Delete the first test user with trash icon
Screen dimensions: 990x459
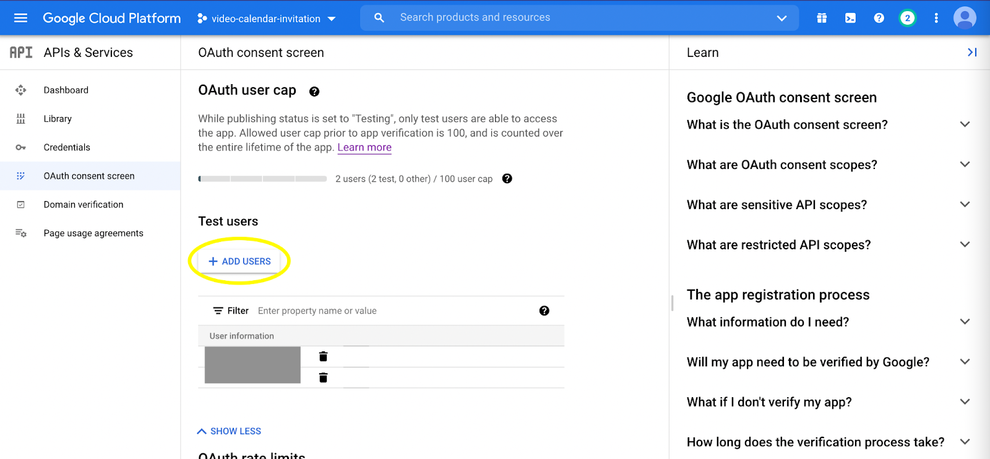tap(323, 356)
